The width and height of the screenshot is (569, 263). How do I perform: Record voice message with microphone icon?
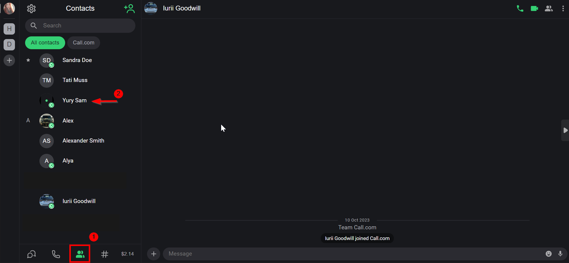click(560, 254)
